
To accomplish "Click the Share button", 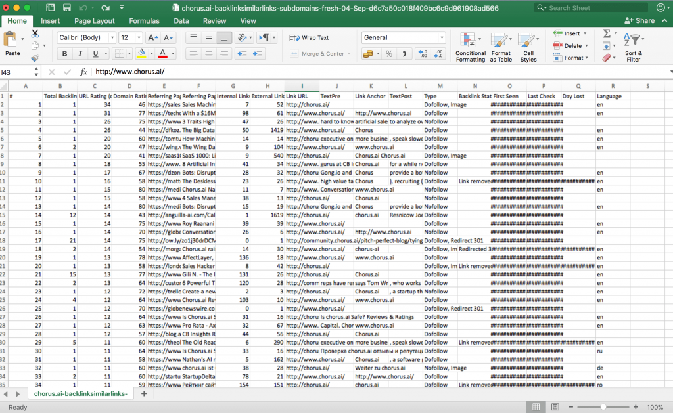I will tap(641, 21).
